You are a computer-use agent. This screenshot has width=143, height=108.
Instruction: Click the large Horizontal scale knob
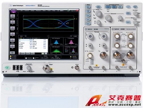click(108, 18)
